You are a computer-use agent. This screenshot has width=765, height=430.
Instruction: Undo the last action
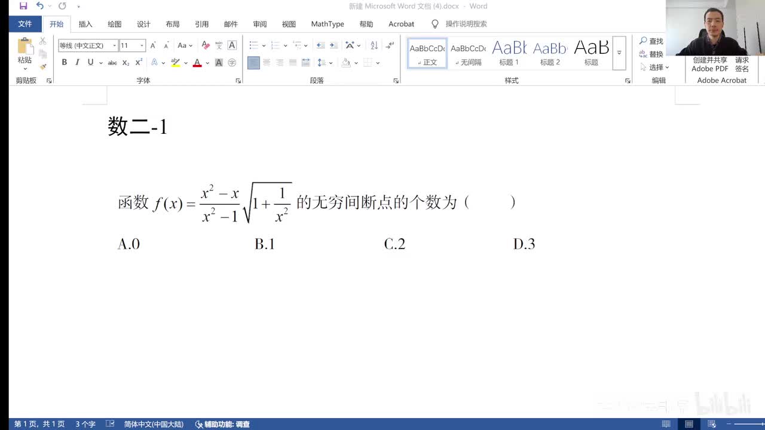click(39, 6)
